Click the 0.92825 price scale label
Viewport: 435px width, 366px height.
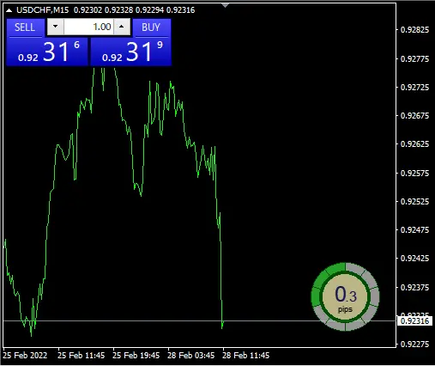[414, 30]
